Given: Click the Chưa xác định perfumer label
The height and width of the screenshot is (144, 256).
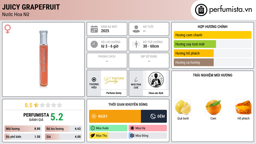Looking at the screenshot, I should tap(156, 93).
